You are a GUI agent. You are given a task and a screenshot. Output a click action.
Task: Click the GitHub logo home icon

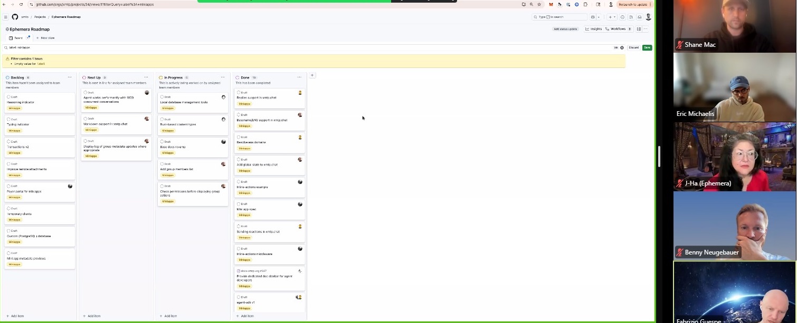(15, 17)
